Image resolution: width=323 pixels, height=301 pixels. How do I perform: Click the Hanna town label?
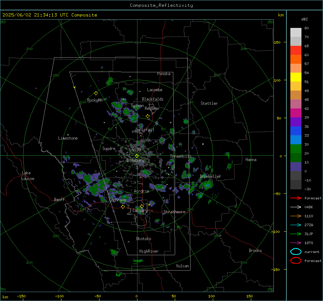[251, 160]
